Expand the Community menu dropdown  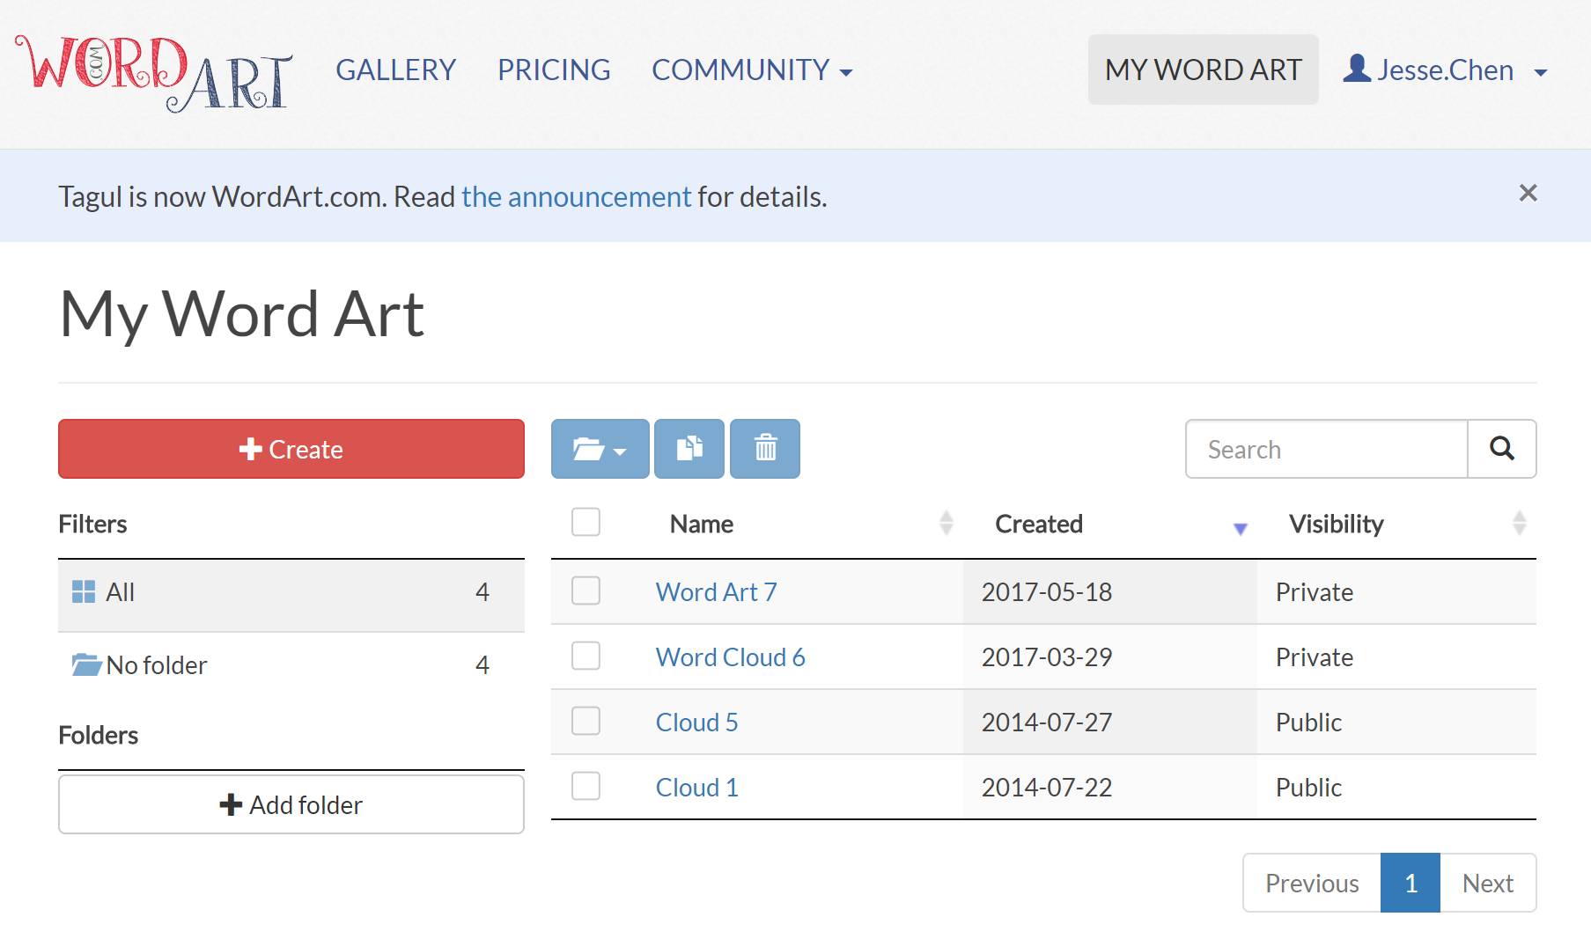tap(752, 70)
